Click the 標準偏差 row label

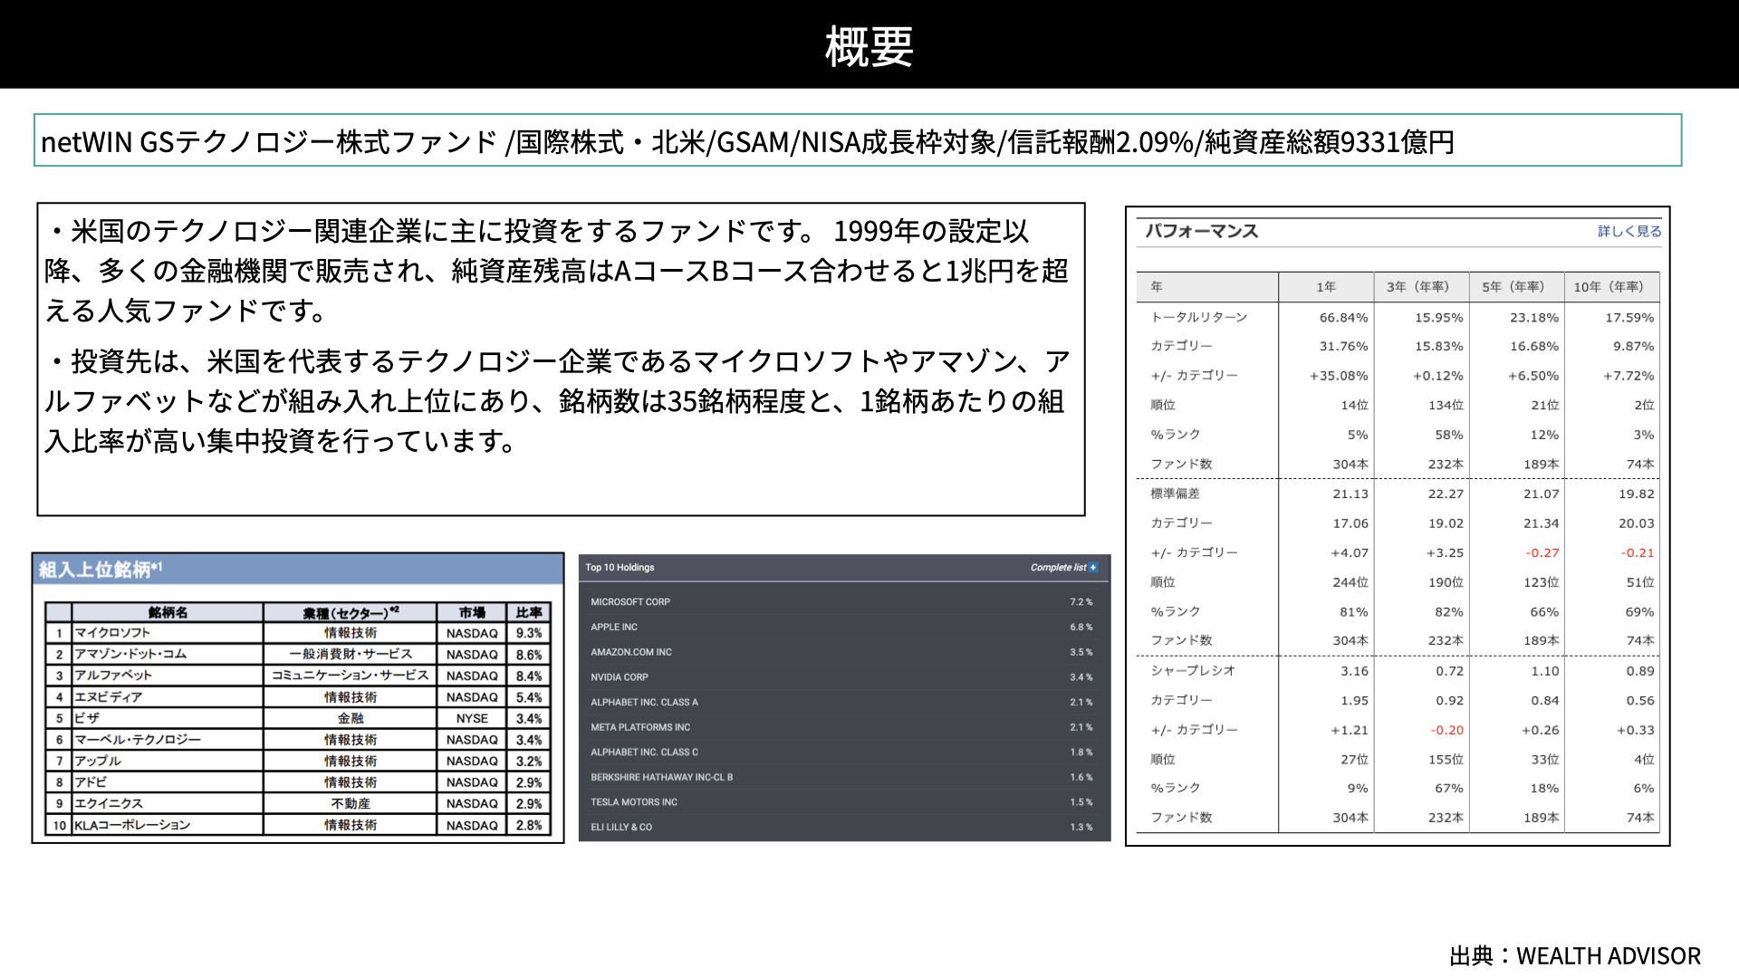[x=1175, y=494]
